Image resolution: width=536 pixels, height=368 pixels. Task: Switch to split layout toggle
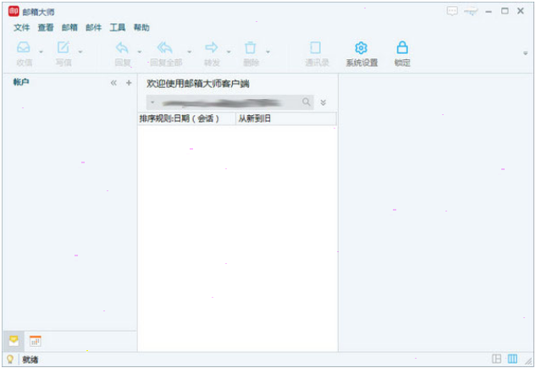click(497, 359)
